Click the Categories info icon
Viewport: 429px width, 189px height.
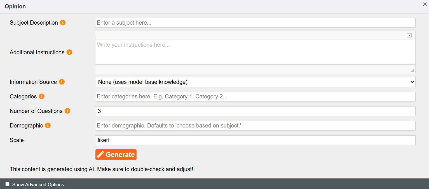coord(42,96)
